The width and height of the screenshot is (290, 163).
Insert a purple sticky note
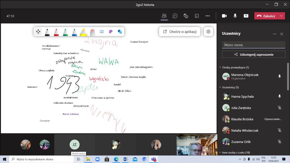(111, 32)
